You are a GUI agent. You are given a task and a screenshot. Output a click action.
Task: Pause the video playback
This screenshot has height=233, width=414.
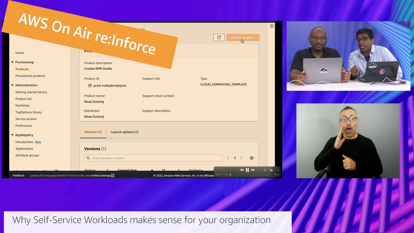pyautogui.click(x=247, y=170)
